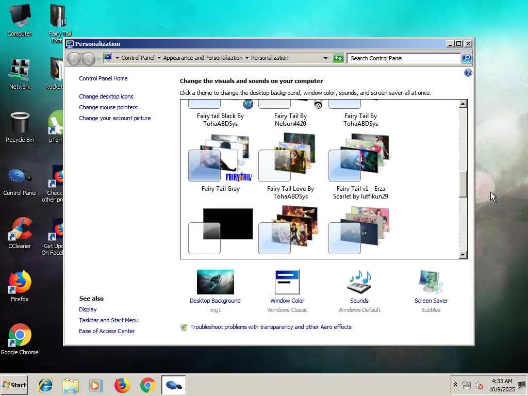This screenshot has height=396, width=528.
Task: Launch Firefox from the taskbar
Action: pyautogui.click(x=122, y=385)
